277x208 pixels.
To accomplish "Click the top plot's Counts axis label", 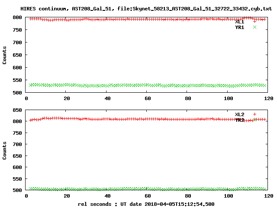I will [4, 55].
